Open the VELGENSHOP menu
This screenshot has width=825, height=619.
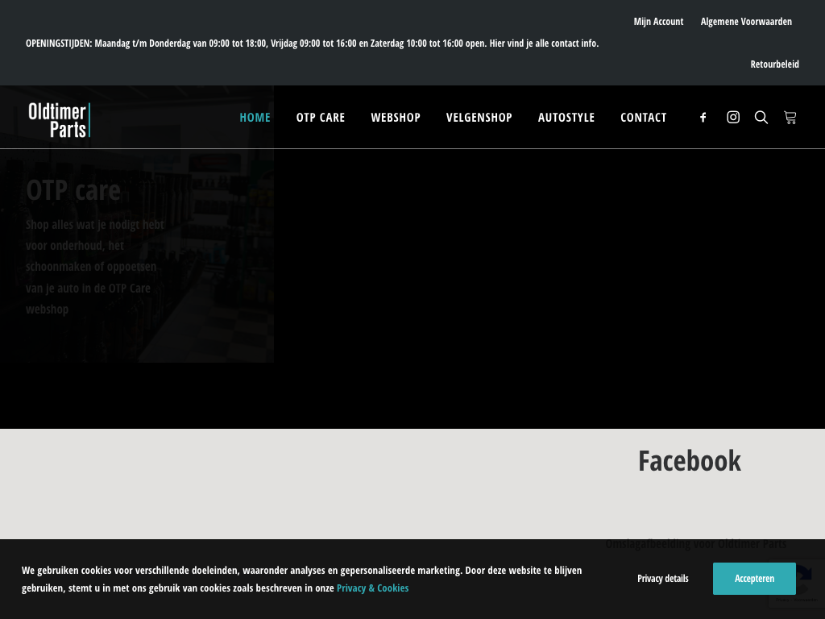pyautogui.click(x=479, y=118)
